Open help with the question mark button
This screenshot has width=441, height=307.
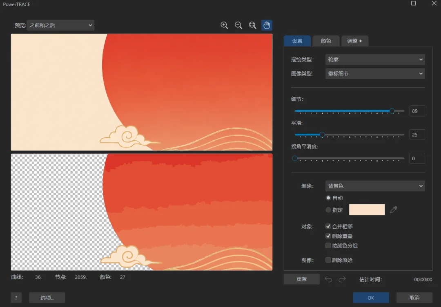16,298
